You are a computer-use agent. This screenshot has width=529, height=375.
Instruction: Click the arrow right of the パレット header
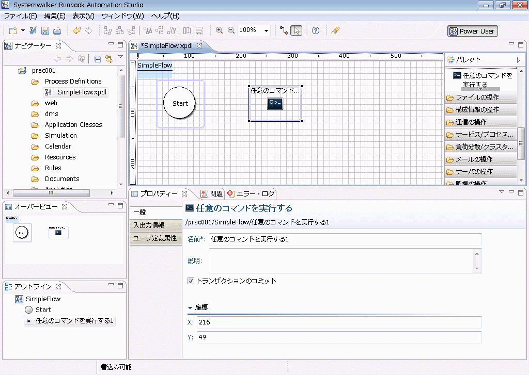click(519, 60)
